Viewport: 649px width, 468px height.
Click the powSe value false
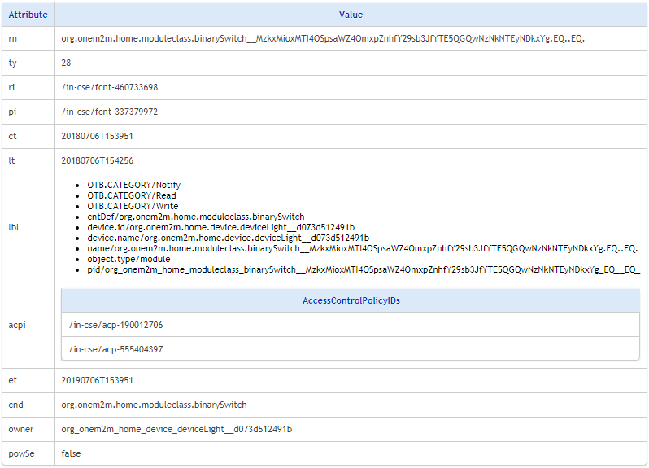pos(71,453)
